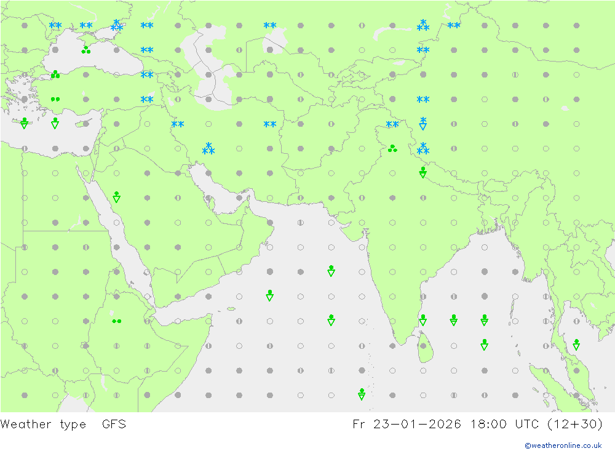The image size is (615, 451).
Task: Click the double-snowflake symbol over northeastern Iran
Action: 270,124
